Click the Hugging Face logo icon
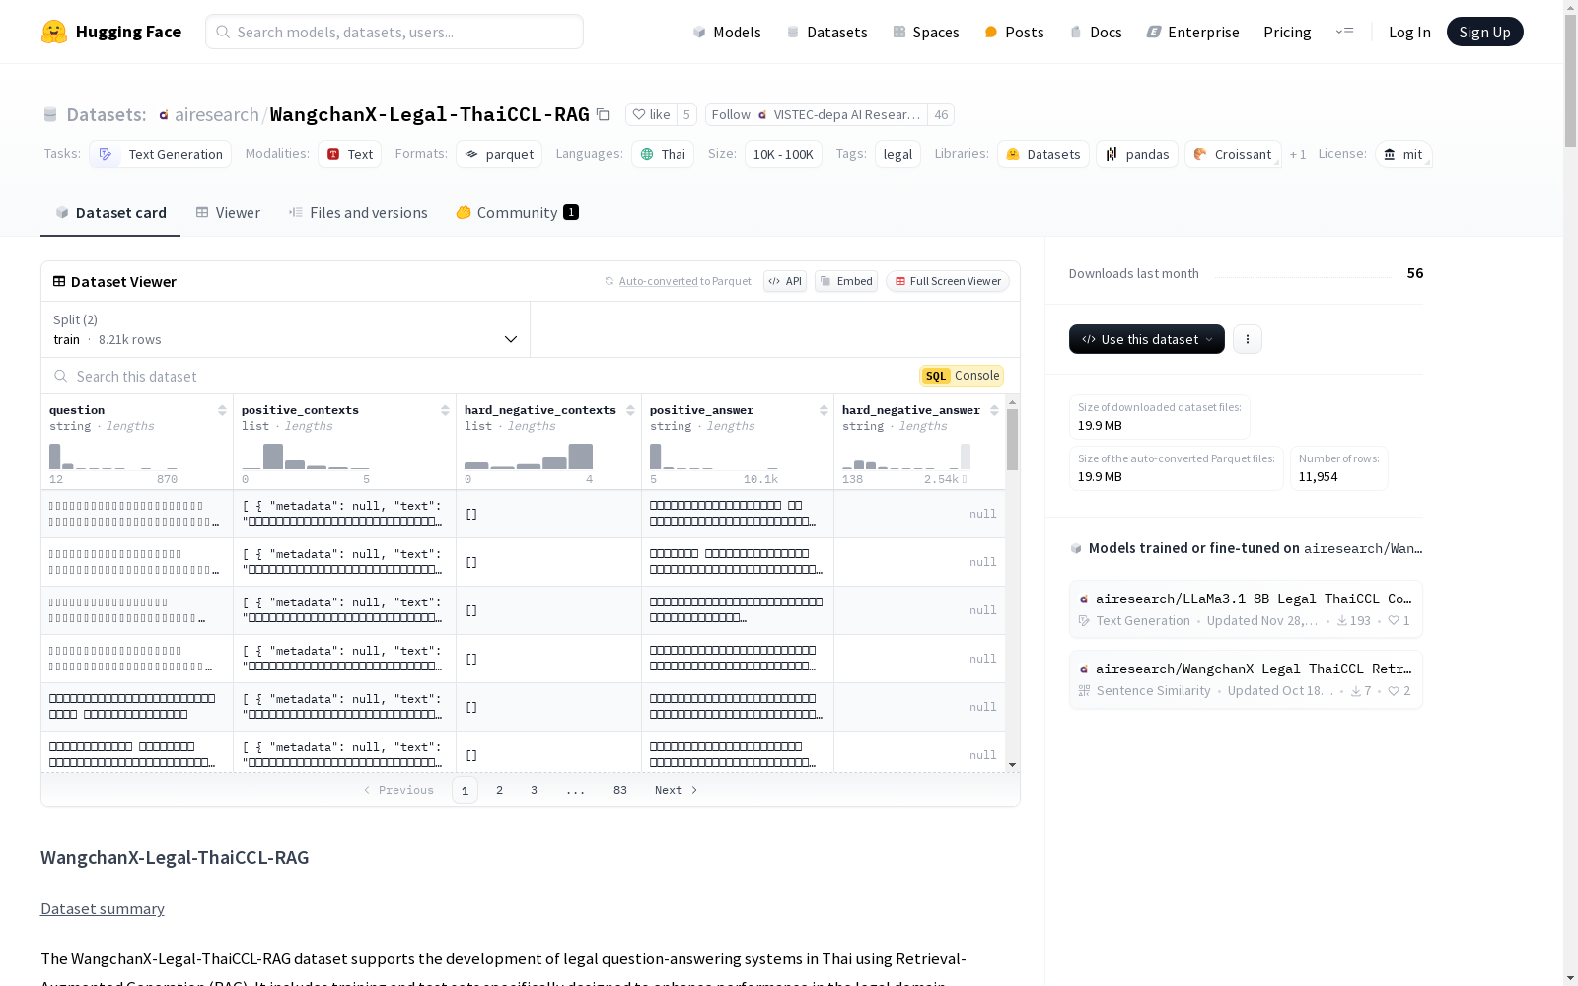This screenshot has width=1578, height=986. tap(54, 32)
